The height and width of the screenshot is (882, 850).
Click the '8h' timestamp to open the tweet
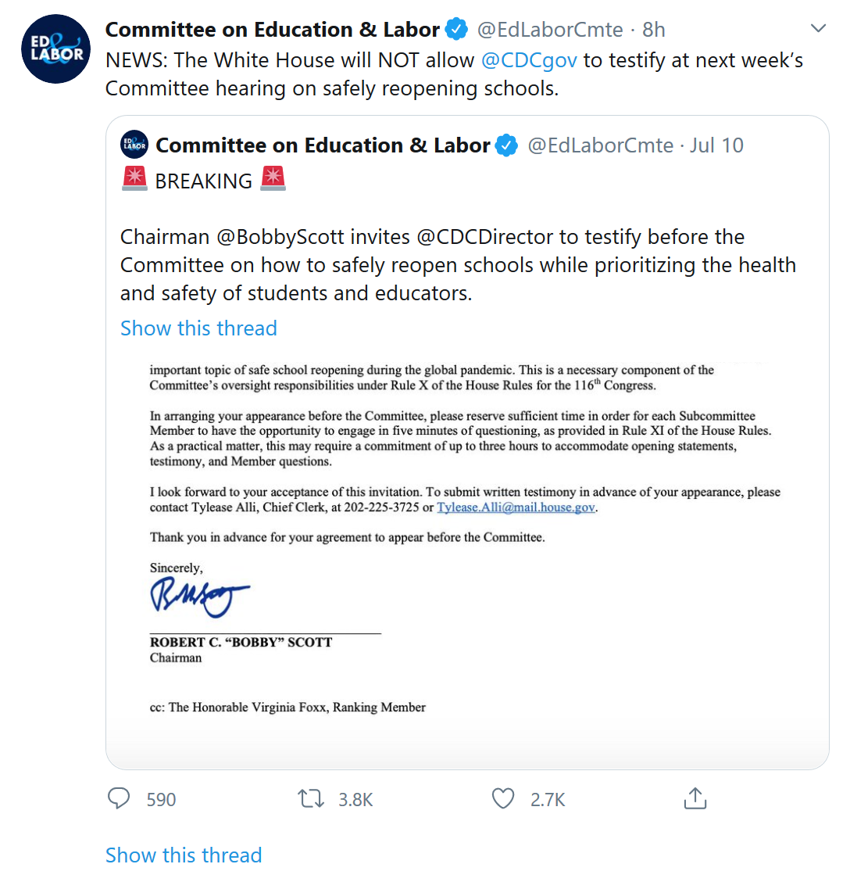pyautogui.click(x=655, y=28)
